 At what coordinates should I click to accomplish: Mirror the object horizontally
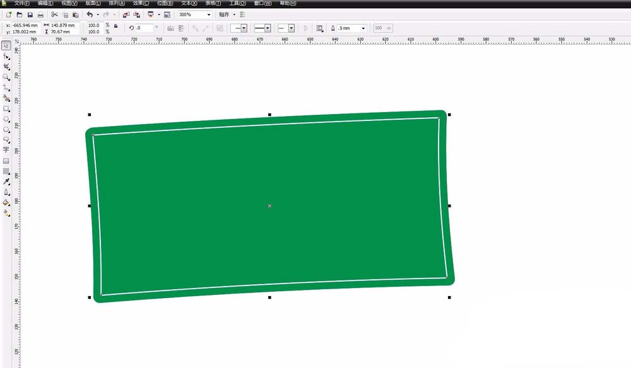pyautogui.click(x=170, y=28)
